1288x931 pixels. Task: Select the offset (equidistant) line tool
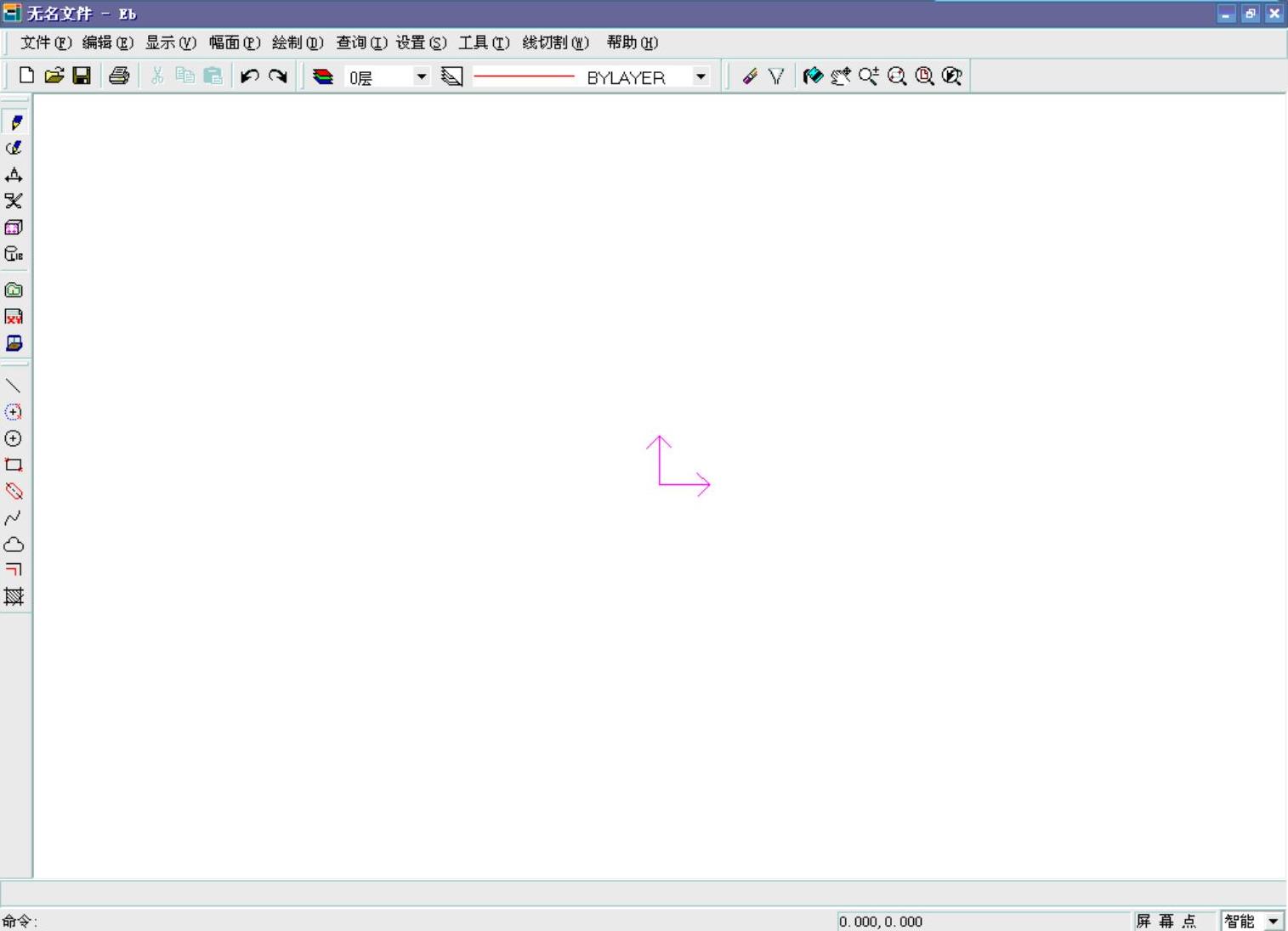[14, 570]
